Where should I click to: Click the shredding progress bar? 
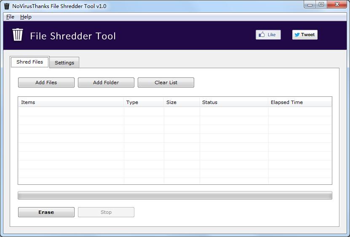point(175,195)
